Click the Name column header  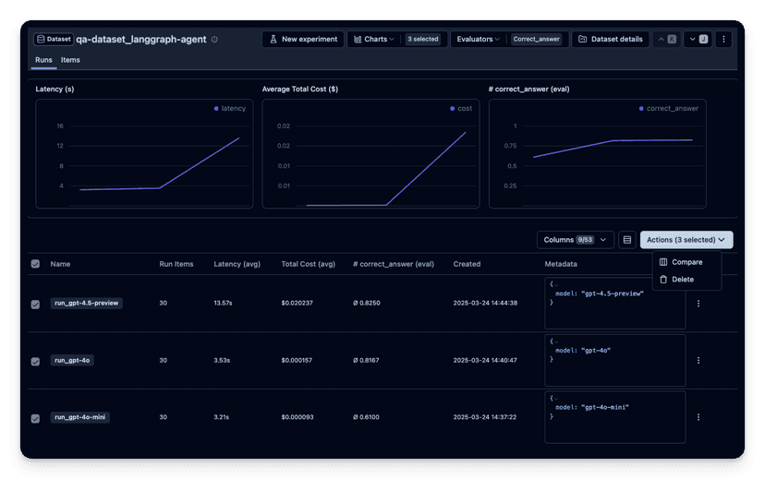(60, 264)
